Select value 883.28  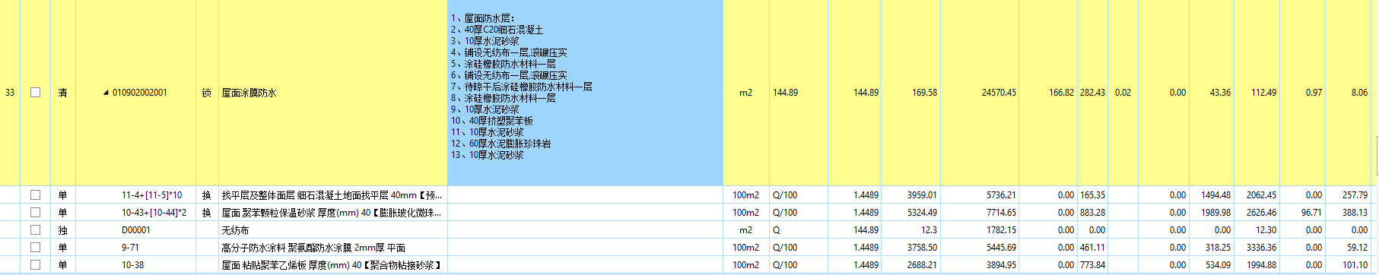[1092, 213]
